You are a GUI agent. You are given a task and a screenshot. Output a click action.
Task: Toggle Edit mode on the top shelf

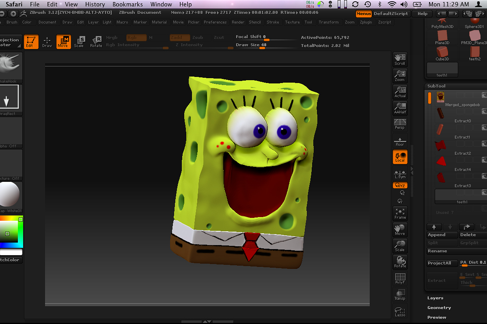[31, 42]
